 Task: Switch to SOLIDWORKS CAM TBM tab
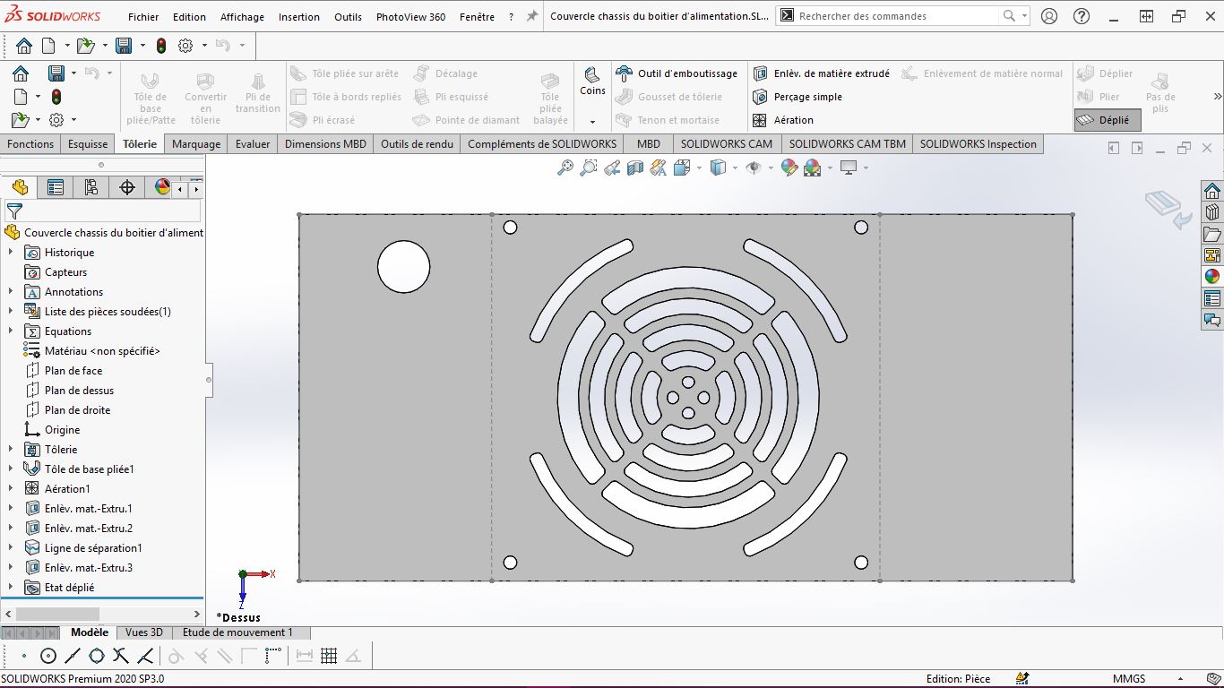(847, 143)
